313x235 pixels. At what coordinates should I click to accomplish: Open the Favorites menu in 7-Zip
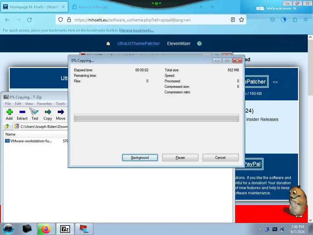click(44, 103)
